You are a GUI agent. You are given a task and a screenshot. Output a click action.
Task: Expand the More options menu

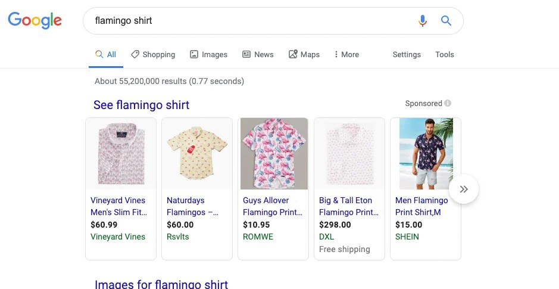click(346, 54)
